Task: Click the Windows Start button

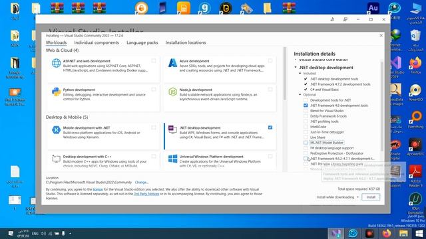Action: tap(419, 233)
